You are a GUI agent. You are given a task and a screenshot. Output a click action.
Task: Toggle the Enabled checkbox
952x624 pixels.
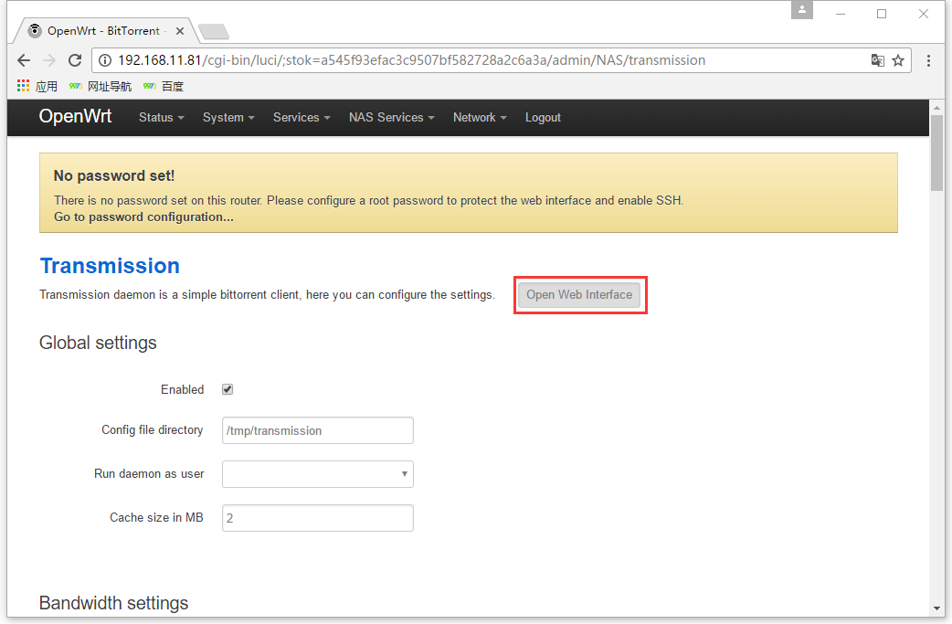point(227,389)
